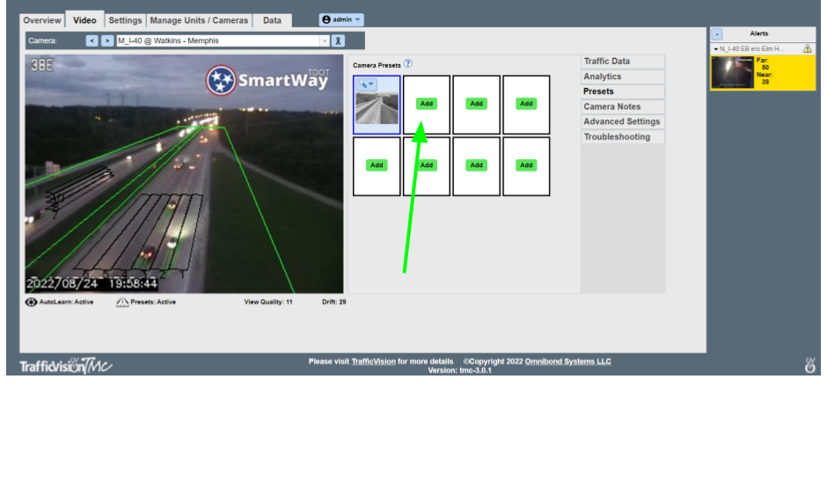Add preset in top row fourth slot
827x503 pixels.
click(x=526, y=104)
